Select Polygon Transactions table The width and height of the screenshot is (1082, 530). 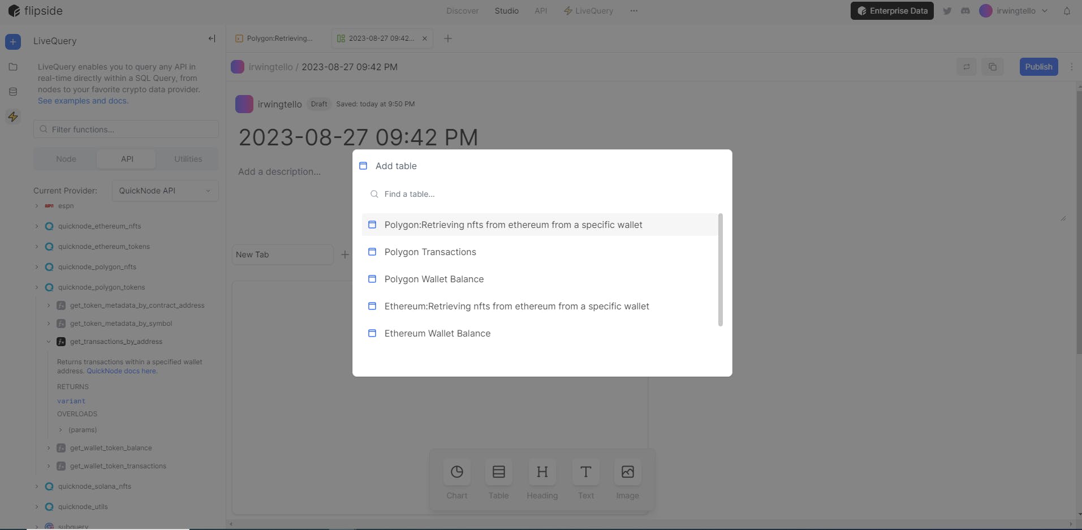click(x=540, y=252)
